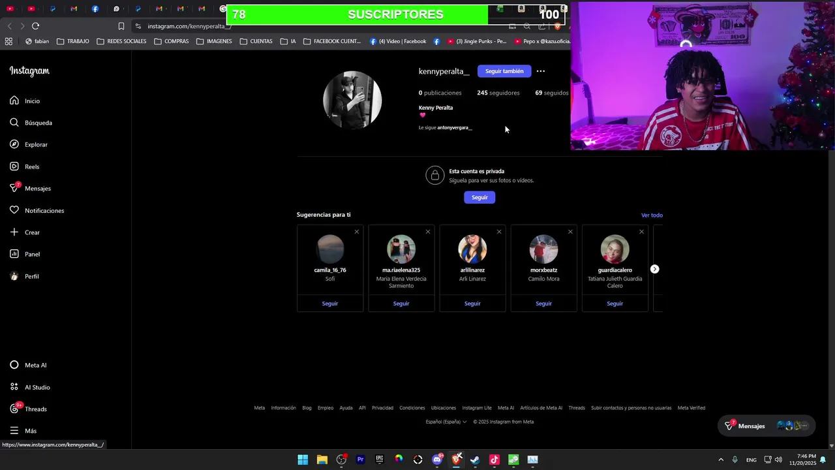Dismiss the guardiacalero suggestion
Viewport: 835px width, 470px height.
(641, 232)
